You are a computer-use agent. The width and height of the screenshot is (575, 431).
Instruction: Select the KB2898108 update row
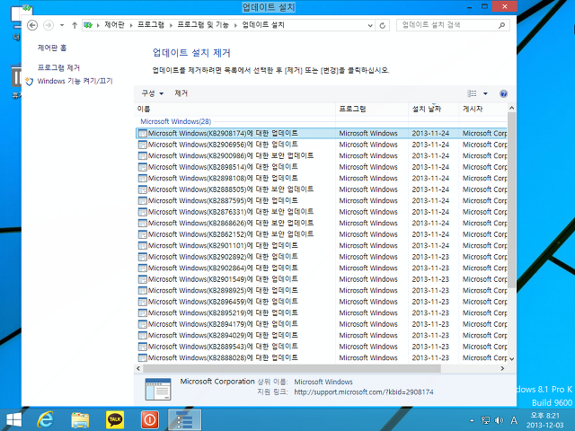click(x=322, y=178)
